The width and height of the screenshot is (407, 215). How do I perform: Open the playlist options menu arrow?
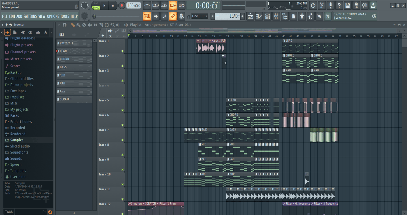tap(59, 25)
